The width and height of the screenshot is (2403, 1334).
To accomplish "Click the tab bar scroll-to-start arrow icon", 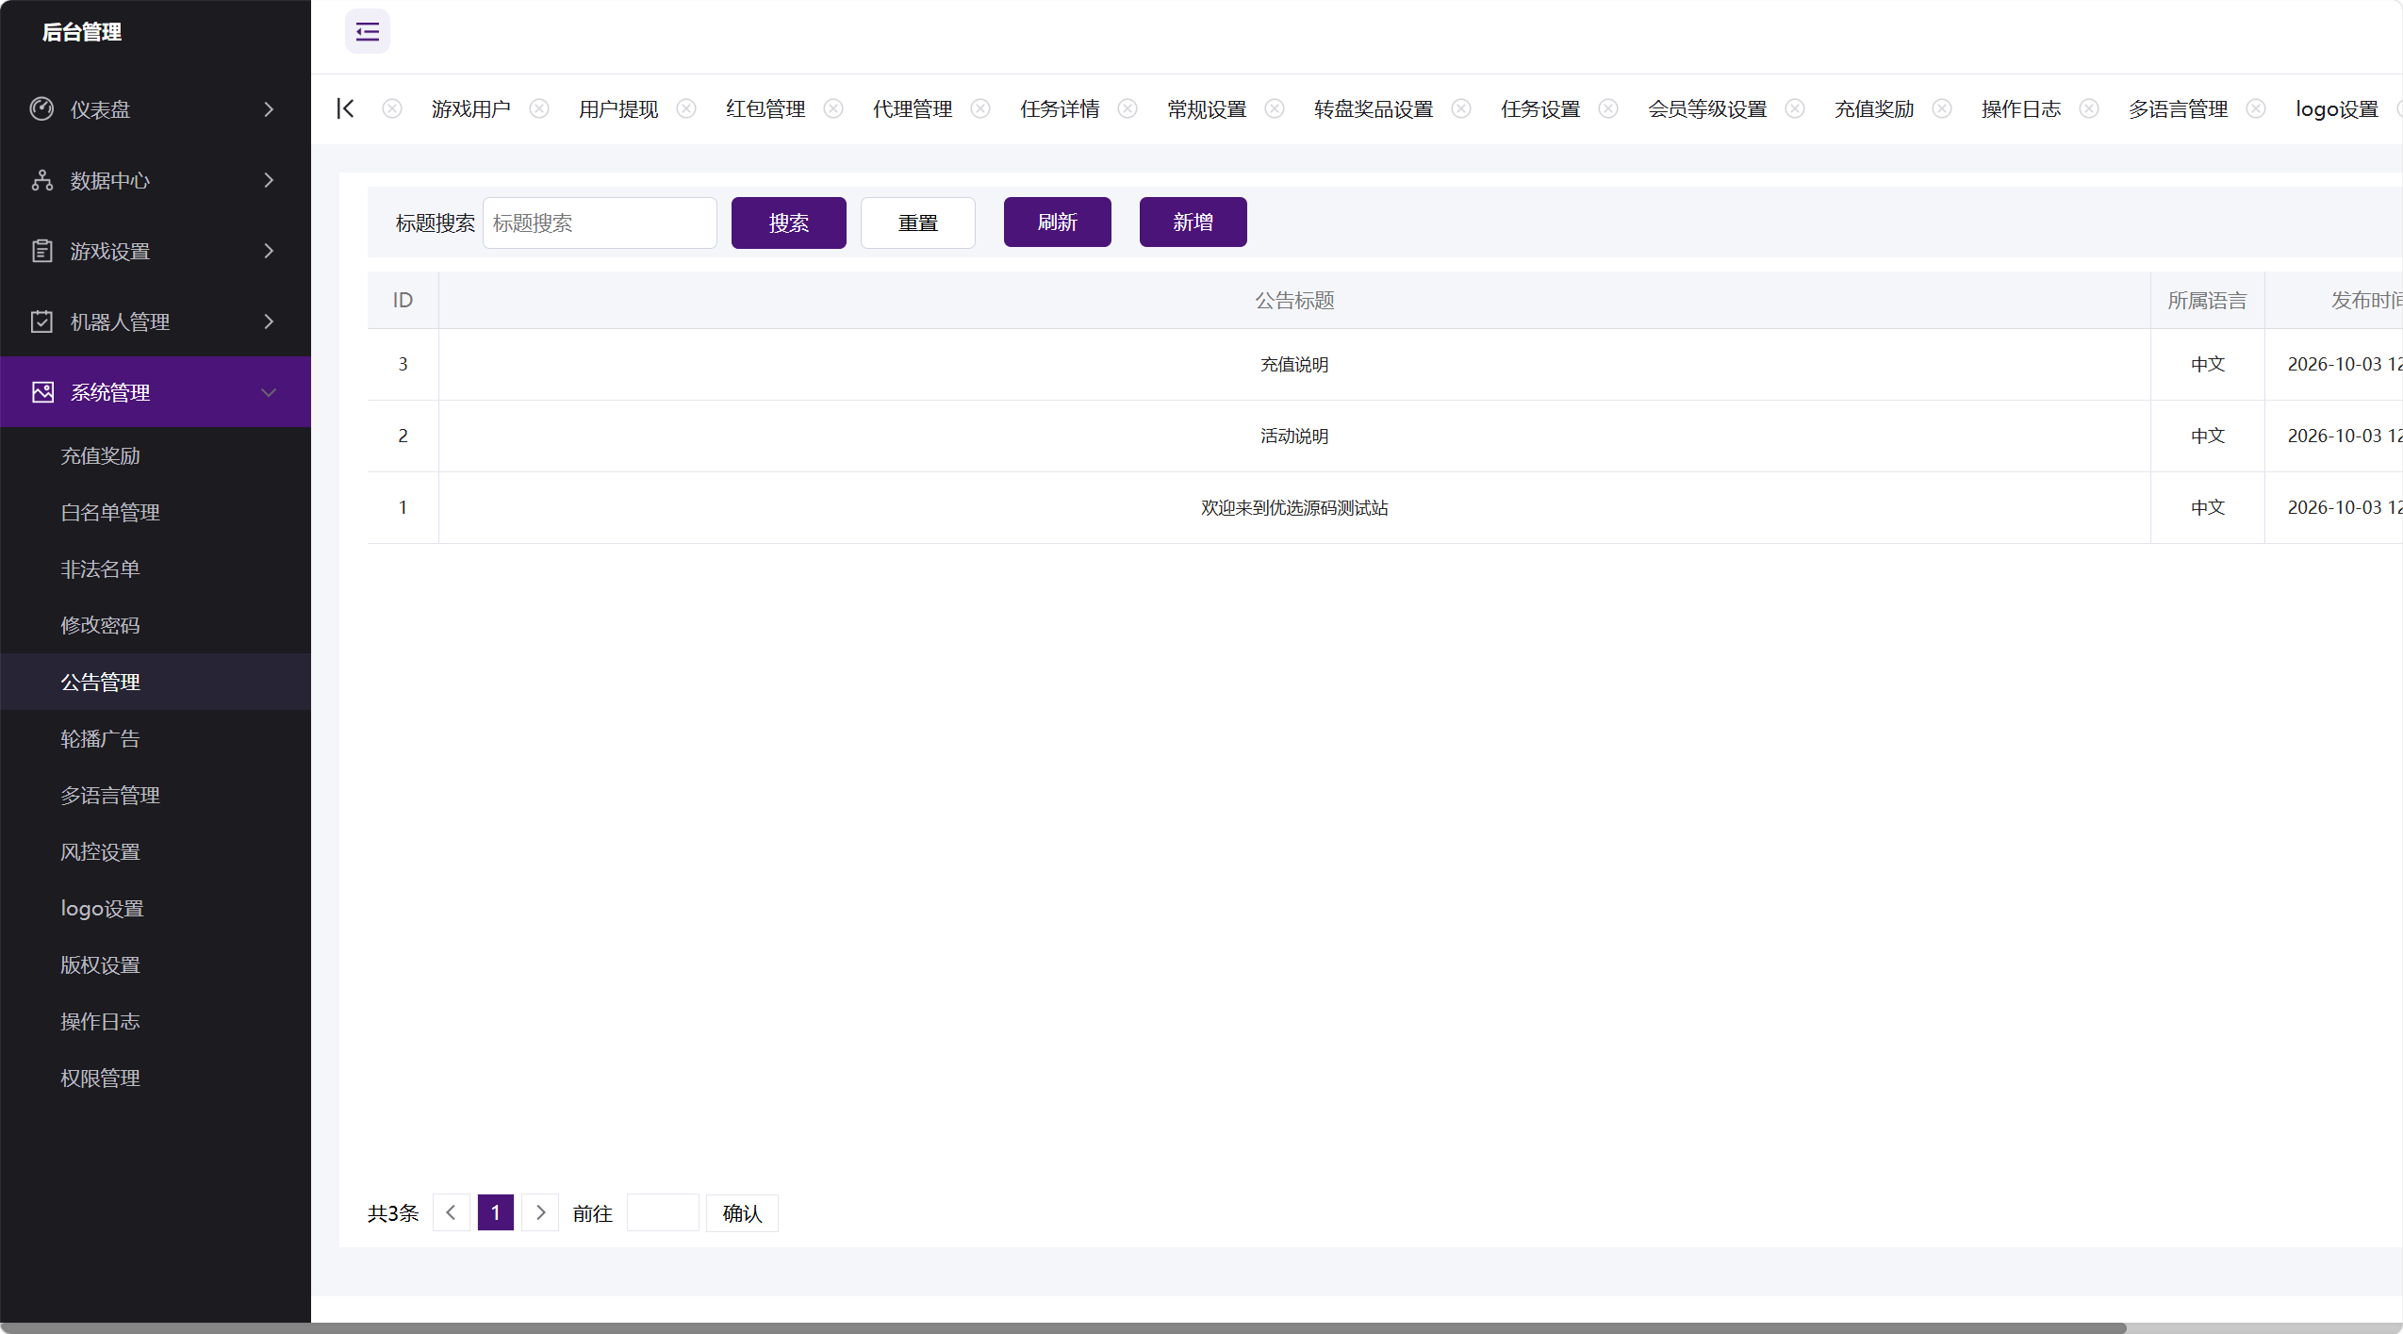I will click(x=345, y=108).
